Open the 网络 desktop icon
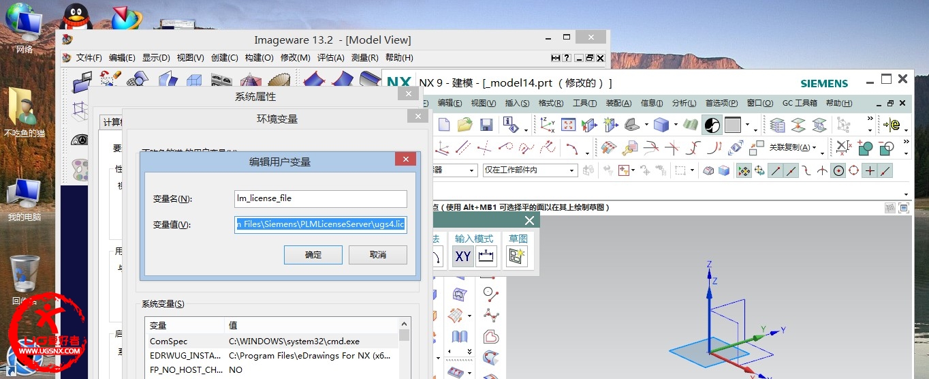 [x=24, y=29]
